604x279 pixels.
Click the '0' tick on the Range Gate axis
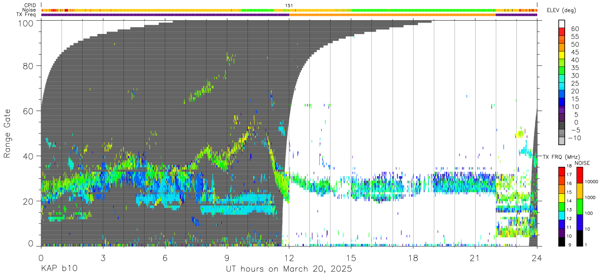[31, 244]
